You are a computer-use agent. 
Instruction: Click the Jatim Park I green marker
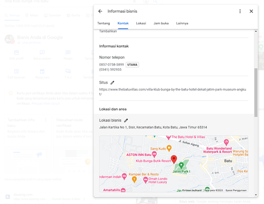[x=181, y=165]
